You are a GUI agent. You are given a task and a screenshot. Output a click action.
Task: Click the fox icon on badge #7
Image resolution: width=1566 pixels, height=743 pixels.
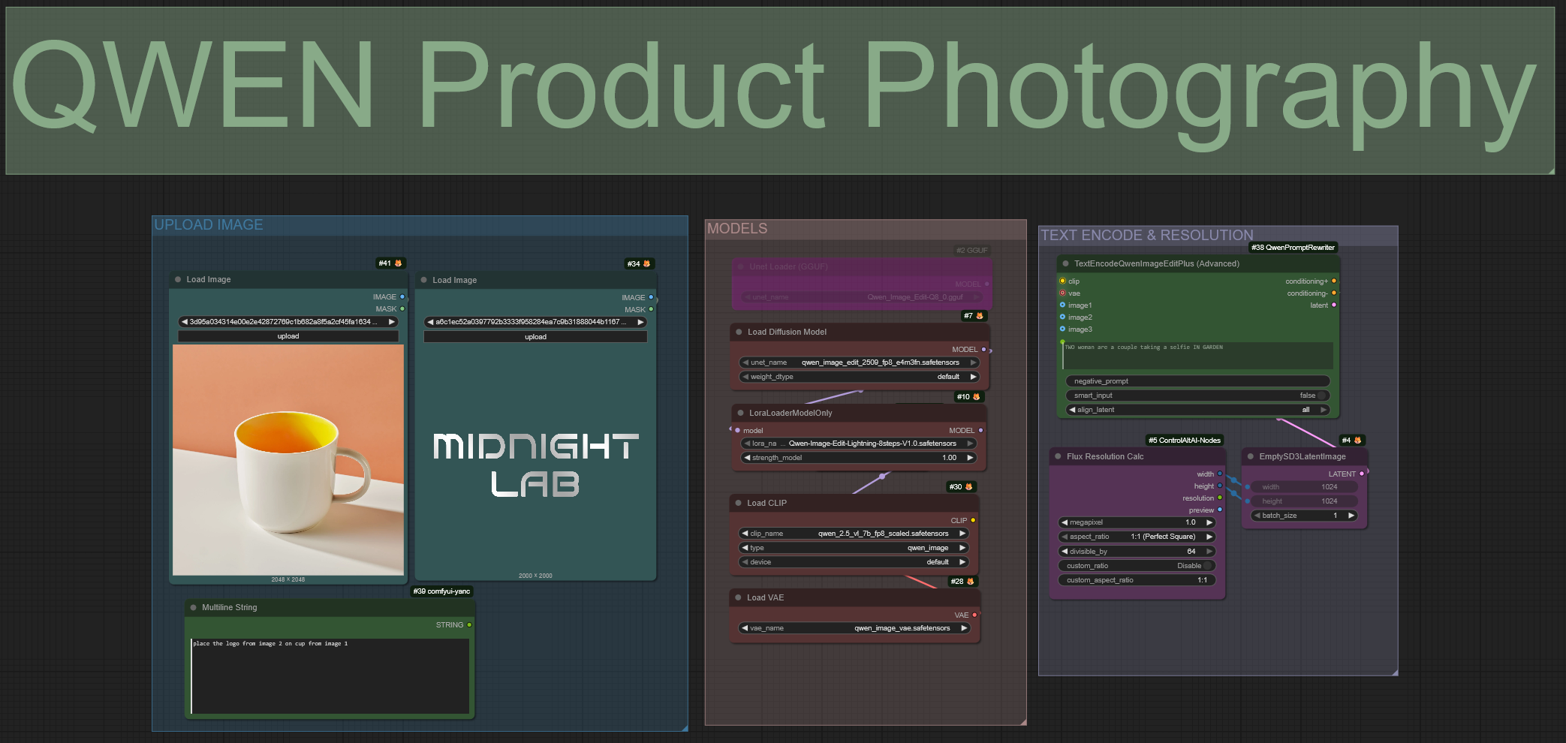click(x=980, y=316)
